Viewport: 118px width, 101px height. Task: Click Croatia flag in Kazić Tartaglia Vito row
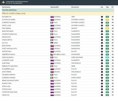click(52, 49)
